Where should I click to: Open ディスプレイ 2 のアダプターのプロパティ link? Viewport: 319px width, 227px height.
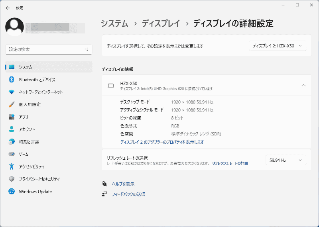tap(162, 142)
